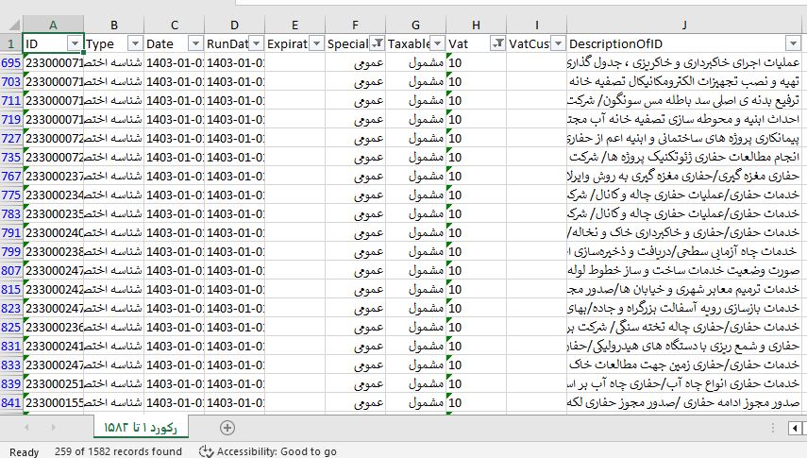Open the ID column filter dropdown
The width and height of the screenshot is (807, 458).
point(75,43)
